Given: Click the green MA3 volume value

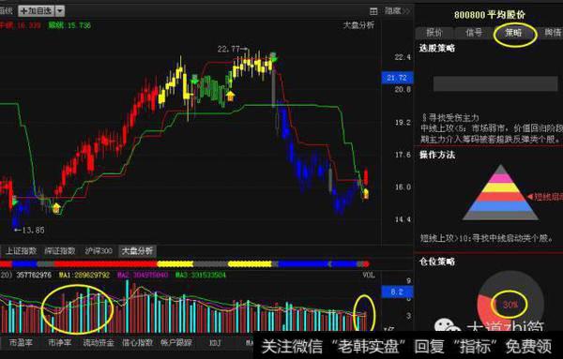Looking at the screenshot, I should tap(201, 275).
